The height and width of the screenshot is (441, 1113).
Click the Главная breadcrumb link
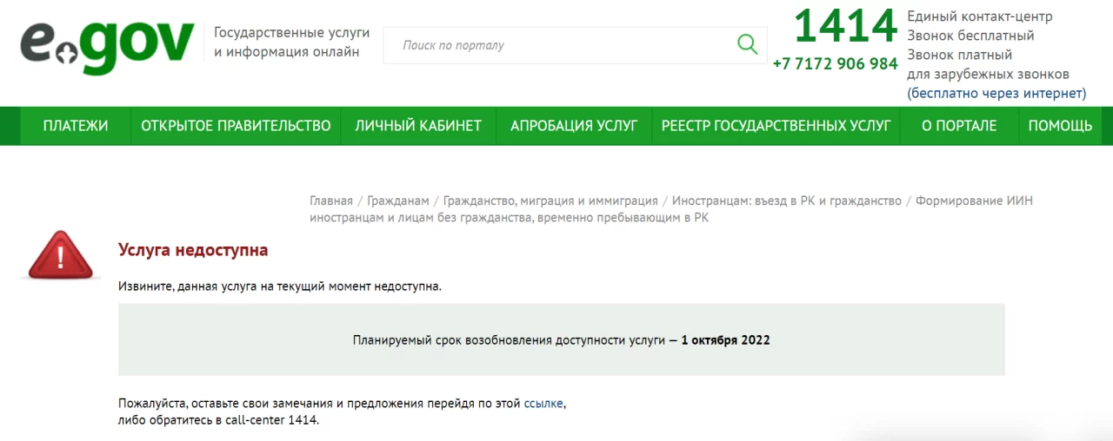[331, 201]
